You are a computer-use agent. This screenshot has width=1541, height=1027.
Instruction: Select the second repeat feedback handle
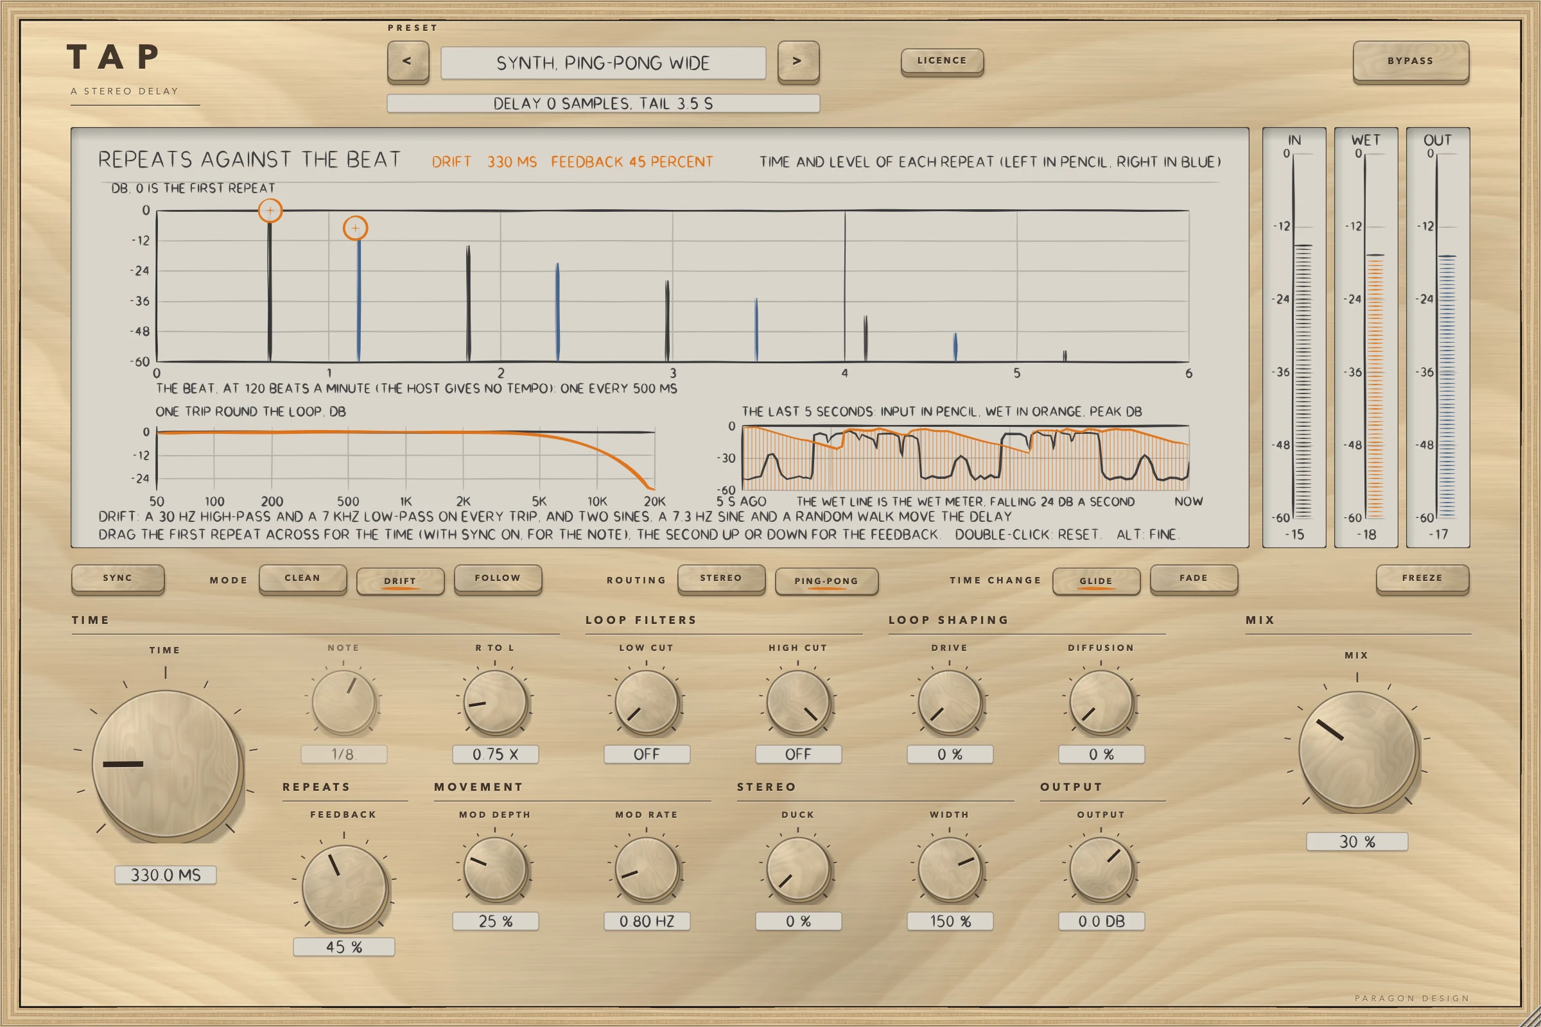click(x=355, y=228)
